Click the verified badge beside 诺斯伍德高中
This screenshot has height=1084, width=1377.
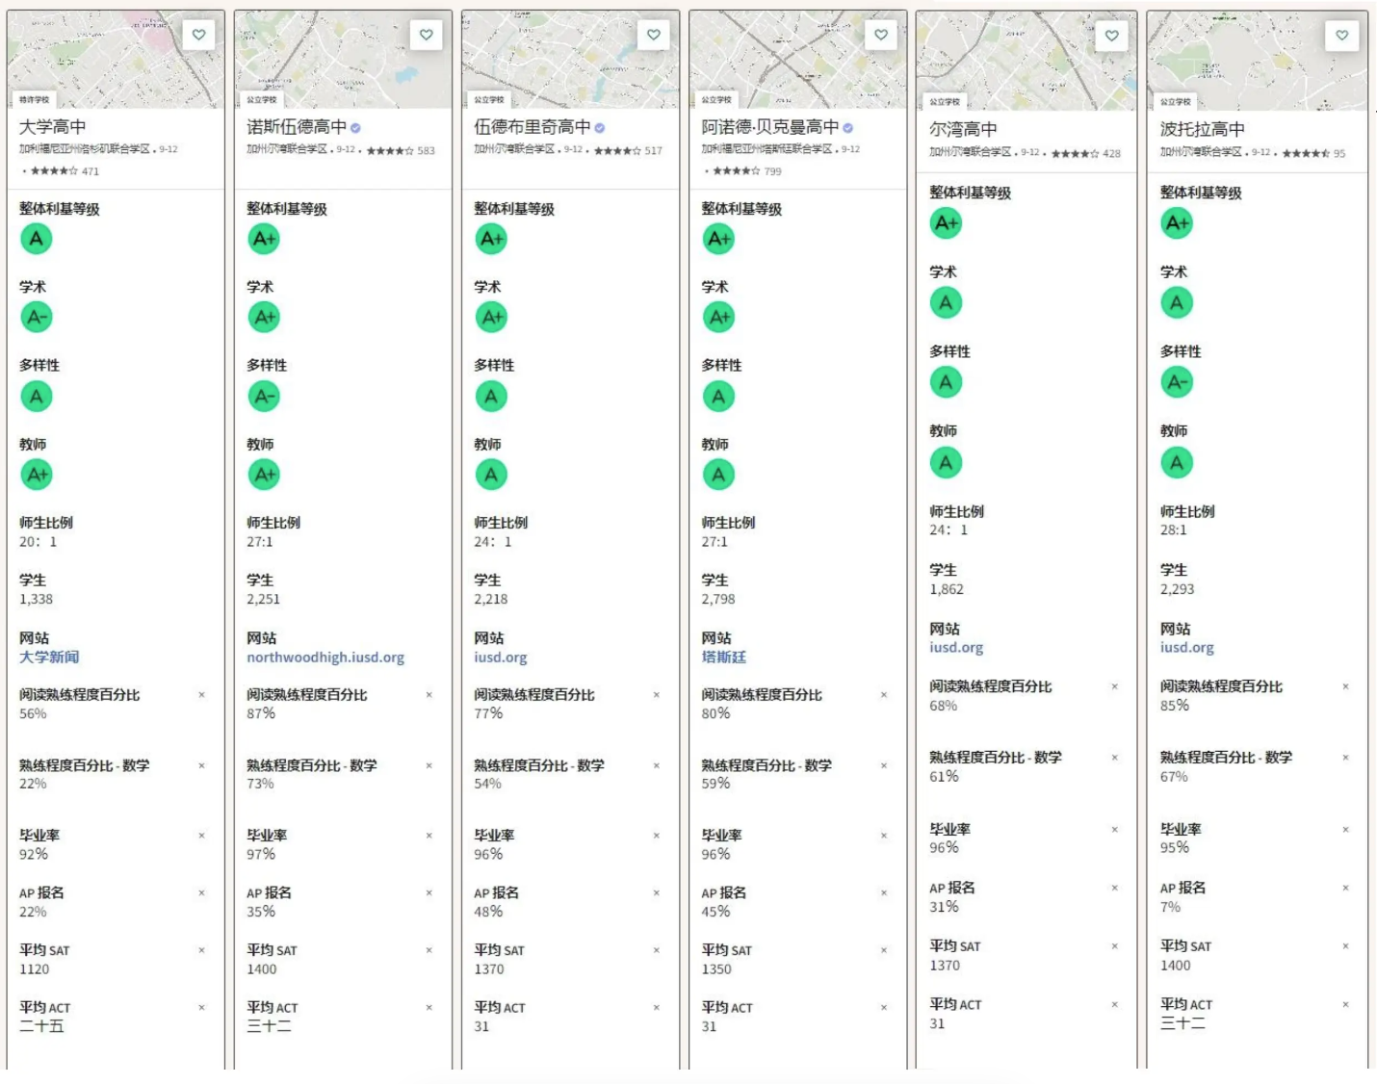[x=355, y=128]
